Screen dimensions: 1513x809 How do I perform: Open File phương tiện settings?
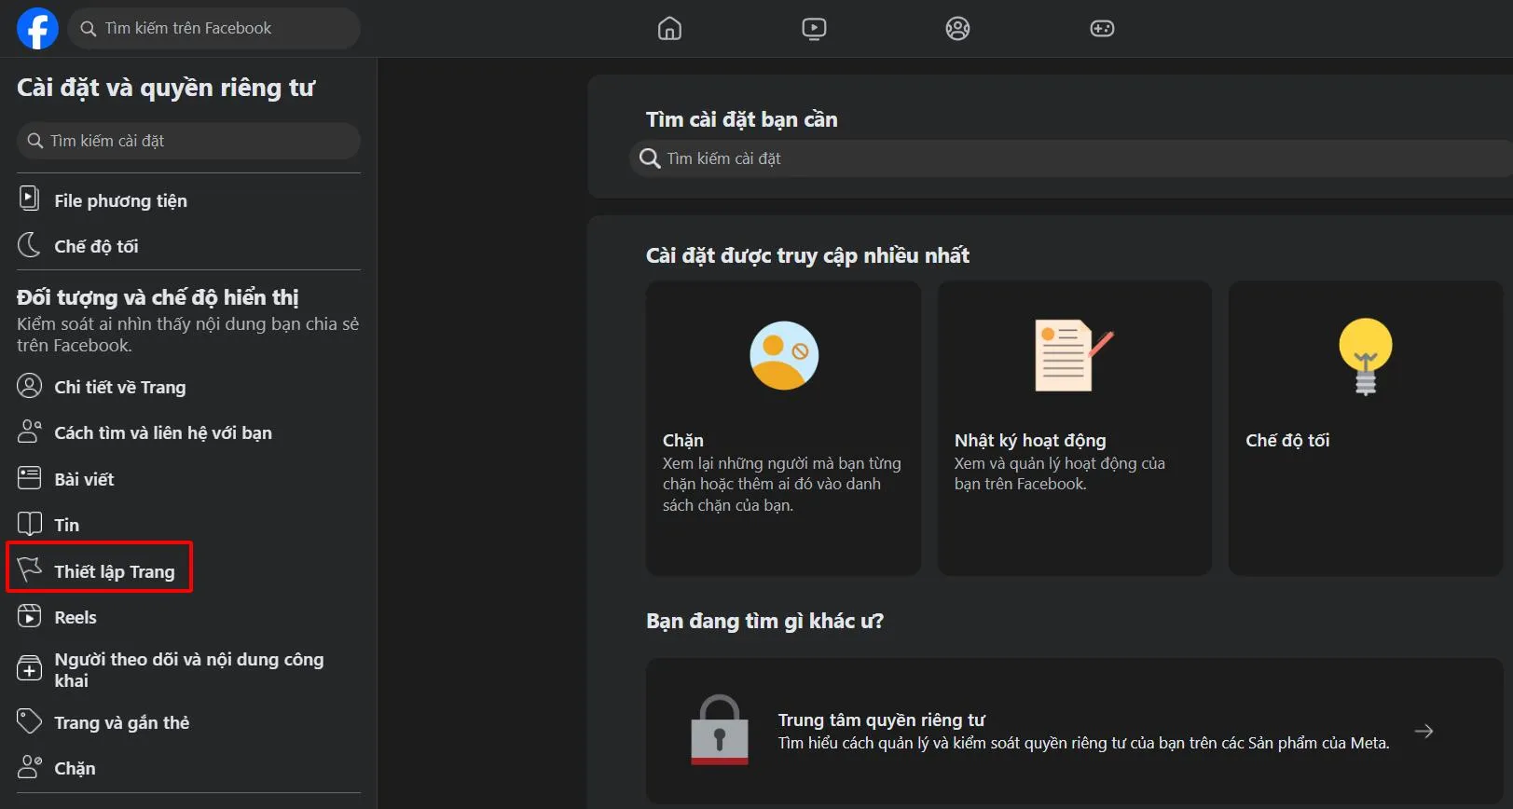[120, 200]
